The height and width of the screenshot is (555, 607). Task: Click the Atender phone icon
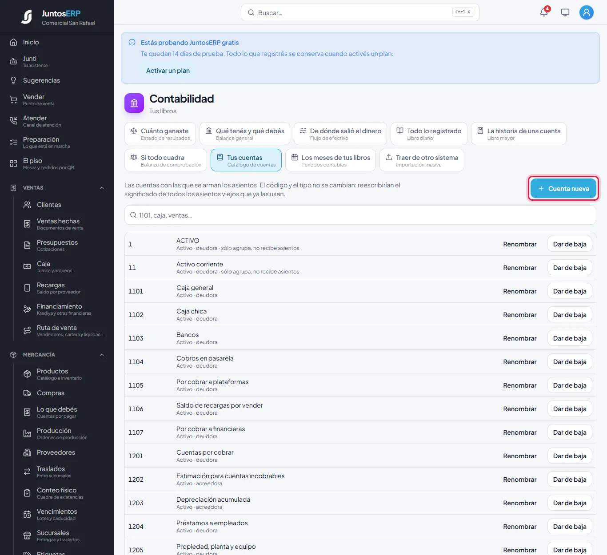click(x=13, y=121)
